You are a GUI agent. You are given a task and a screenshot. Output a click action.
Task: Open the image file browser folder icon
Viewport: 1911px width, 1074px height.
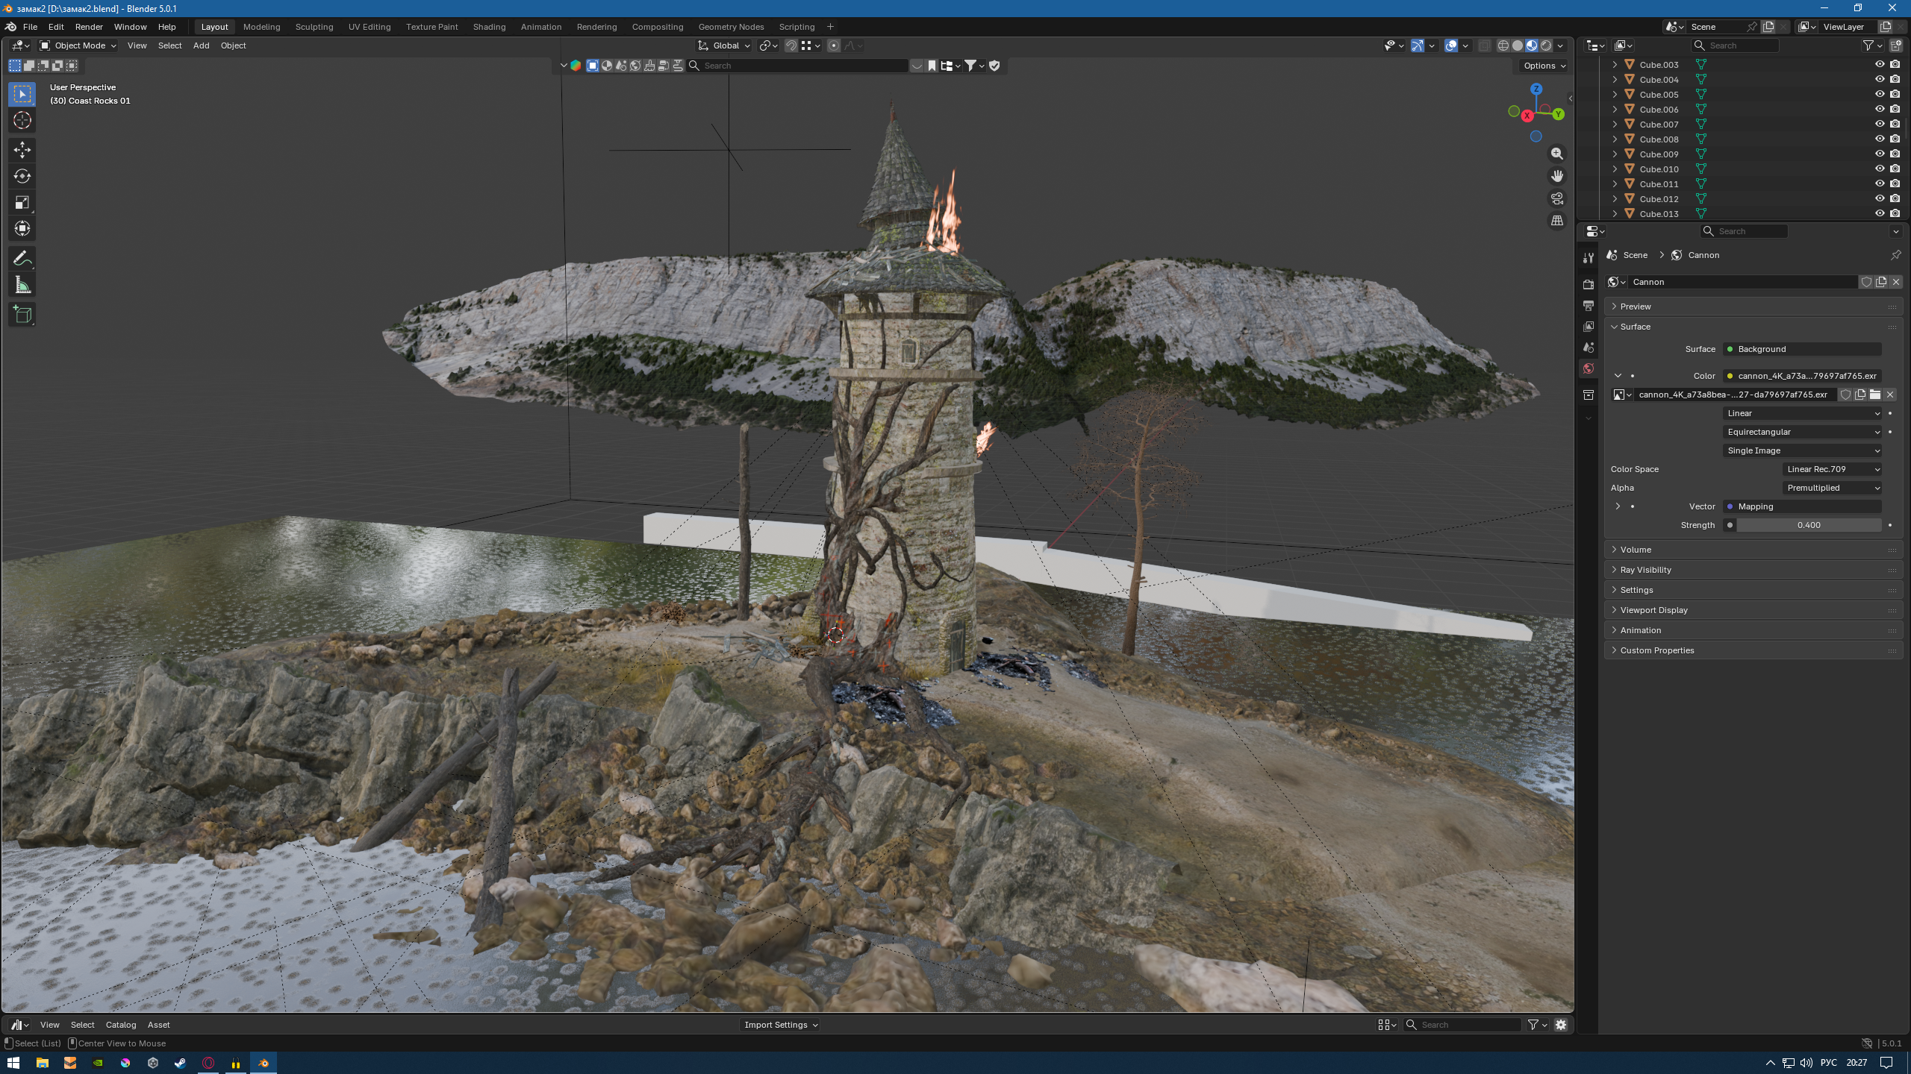click(1875, 395)
